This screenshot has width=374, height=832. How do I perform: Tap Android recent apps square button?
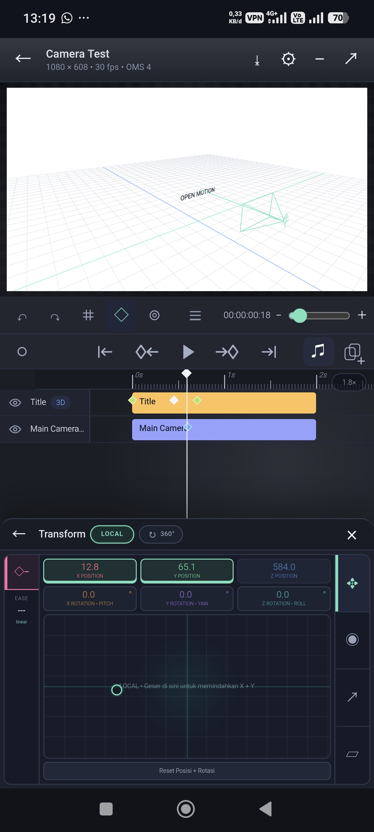(106, 809)
